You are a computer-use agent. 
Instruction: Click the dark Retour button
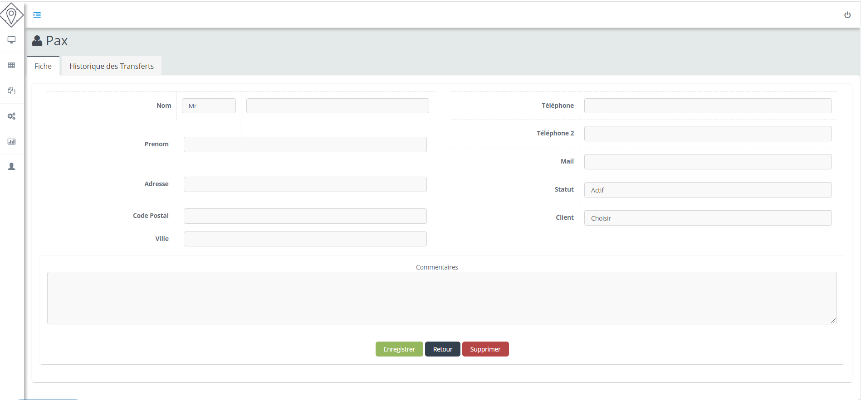(x=442, y=349)
